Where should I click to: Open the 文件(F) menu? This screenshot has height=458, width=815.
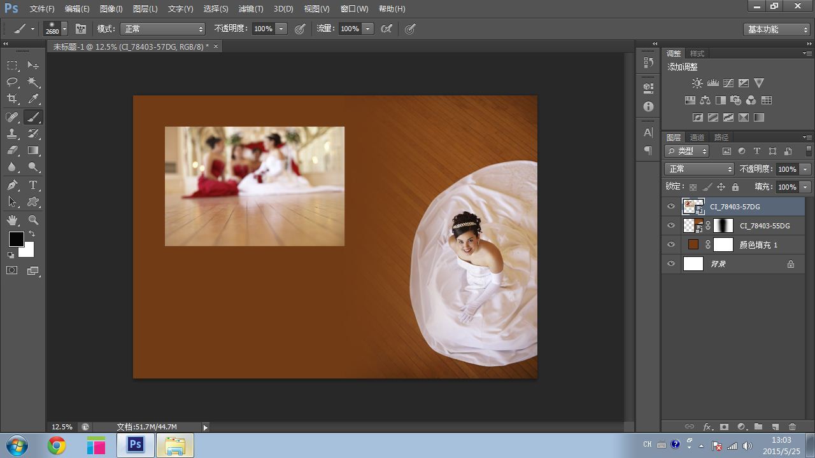(42, 9)
